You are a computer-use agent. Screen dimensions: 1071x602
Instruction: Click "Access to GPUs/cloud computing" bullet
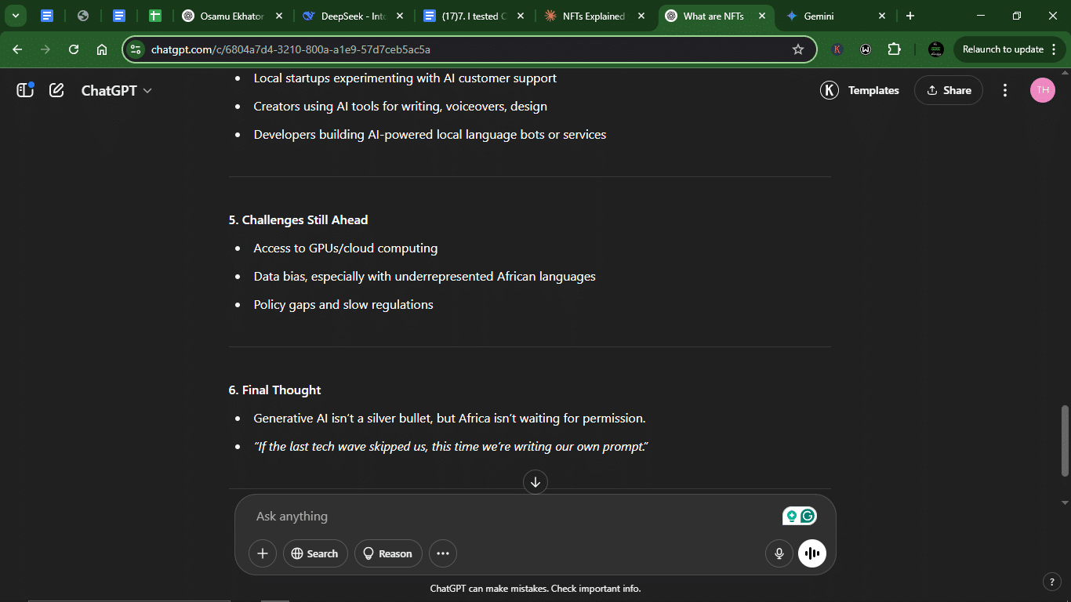[346, 248]
